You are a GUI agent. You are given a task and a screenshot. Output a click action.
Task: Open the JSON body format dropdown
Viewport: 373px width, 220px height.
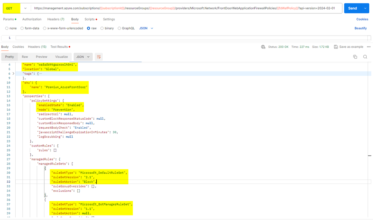[x=146, y=28]
